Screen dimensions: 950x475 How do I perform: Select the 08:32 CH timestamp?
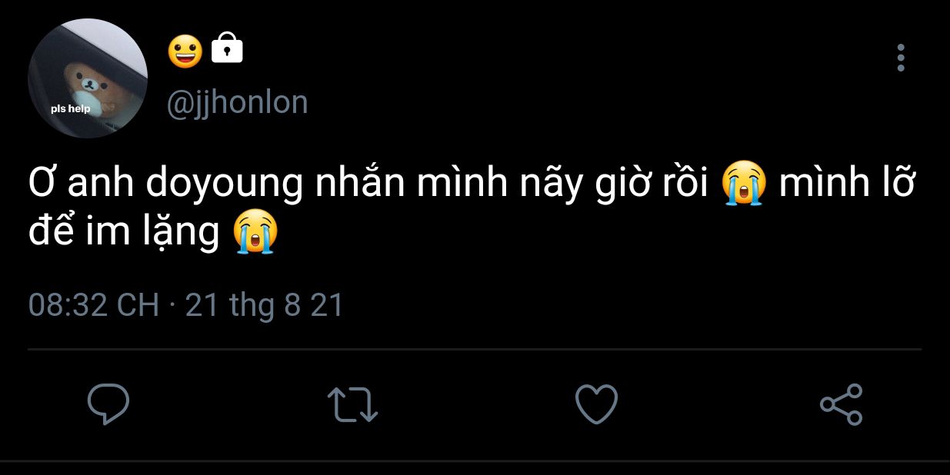click(x=94, y=305)
